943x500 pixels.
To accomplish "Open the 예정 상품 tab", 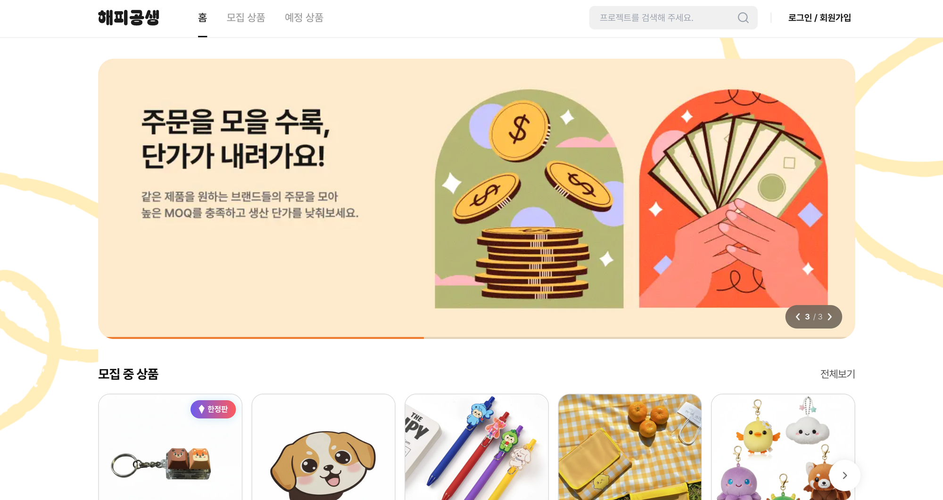I will click(304, 18).
